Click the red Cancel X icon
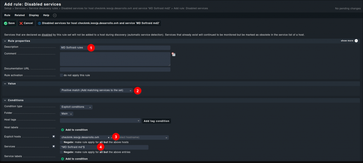 21,23
